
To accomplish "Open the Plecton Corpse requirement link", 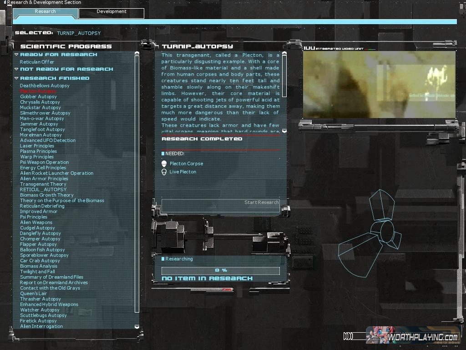I will click(186, 164).
